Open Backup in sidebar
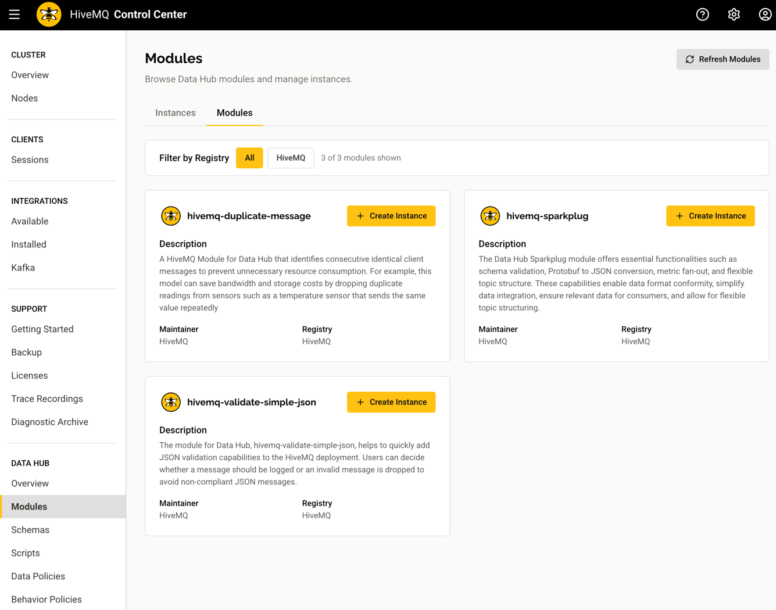 pyautogui.click(x=27, y=352)
